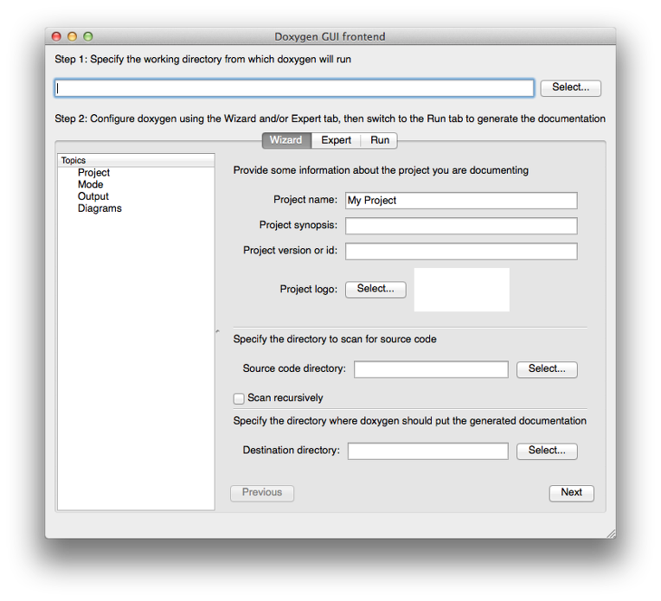Click the green zoom window button
Screen dimensions: 661x601
(87, 36)
